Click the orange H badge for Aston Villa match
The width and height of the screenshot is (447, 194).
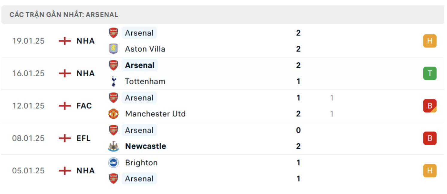[x=430, y=41]
